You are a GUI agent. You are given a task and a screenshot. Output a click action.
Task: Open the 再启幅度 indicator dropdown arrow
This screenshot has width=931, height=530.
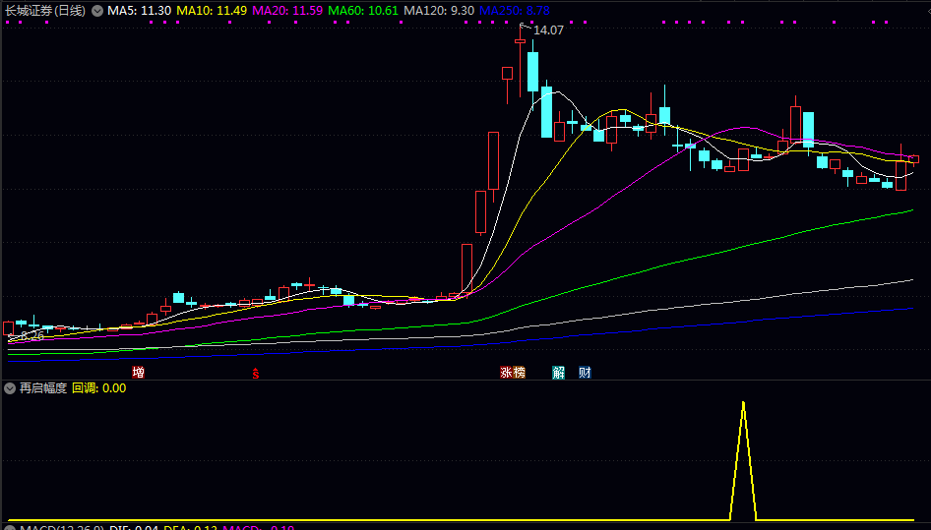coord(10,388)
